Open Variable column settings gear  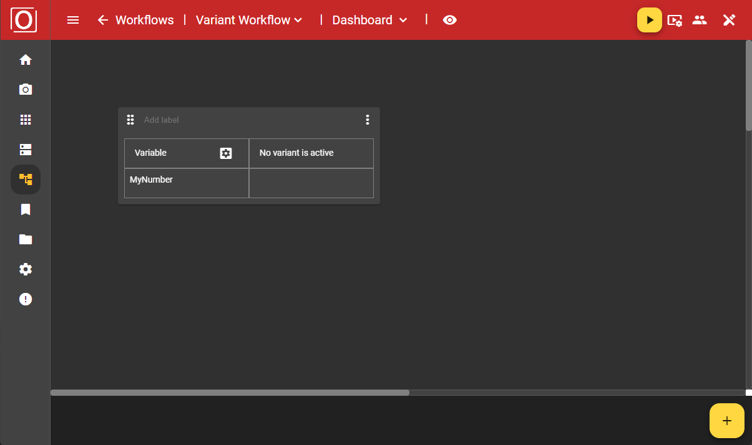[226, 153]
